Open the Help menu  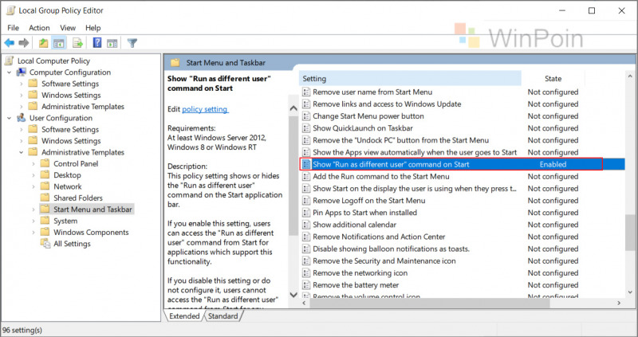click(x=93, y=28)
